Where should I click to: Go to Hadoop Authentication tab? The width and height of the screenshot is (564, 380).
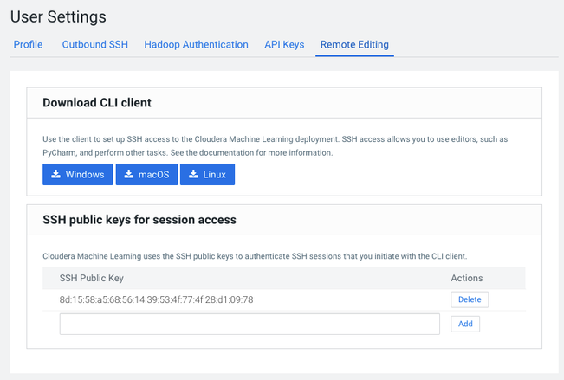[x=196, y=45]
